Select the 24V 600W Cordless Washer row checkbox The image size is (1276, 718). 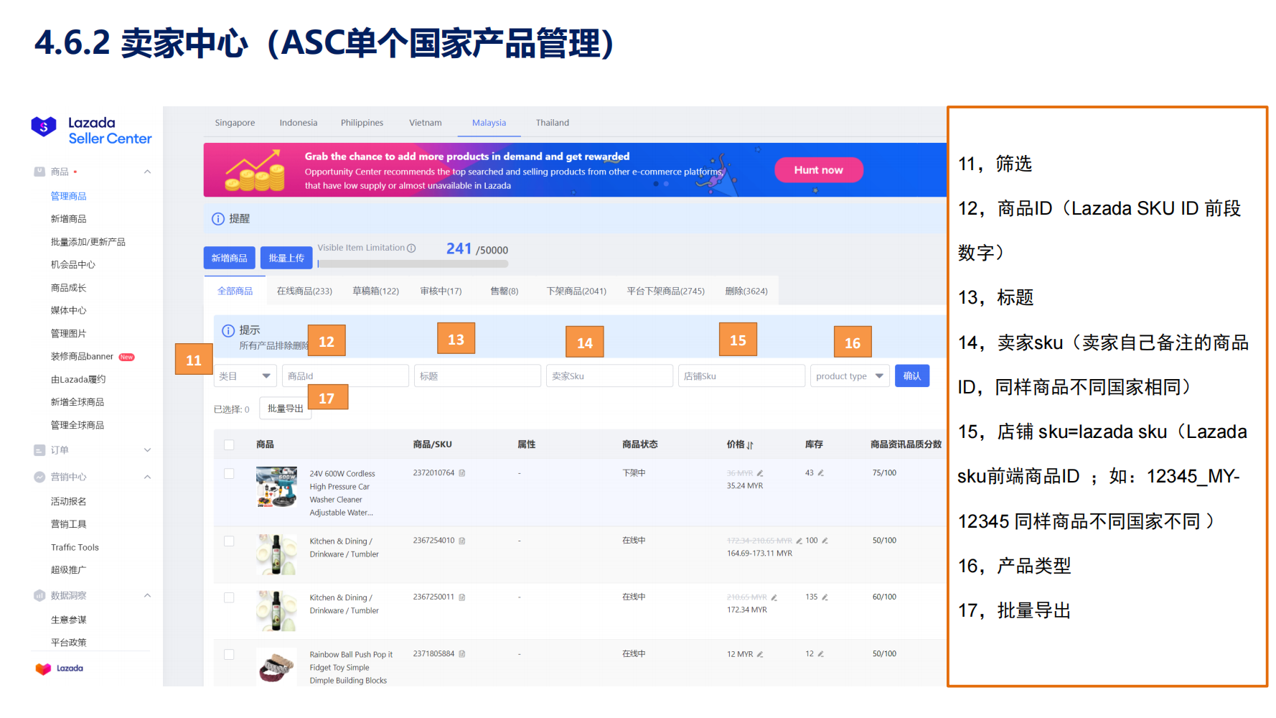(x=227, y=473)
